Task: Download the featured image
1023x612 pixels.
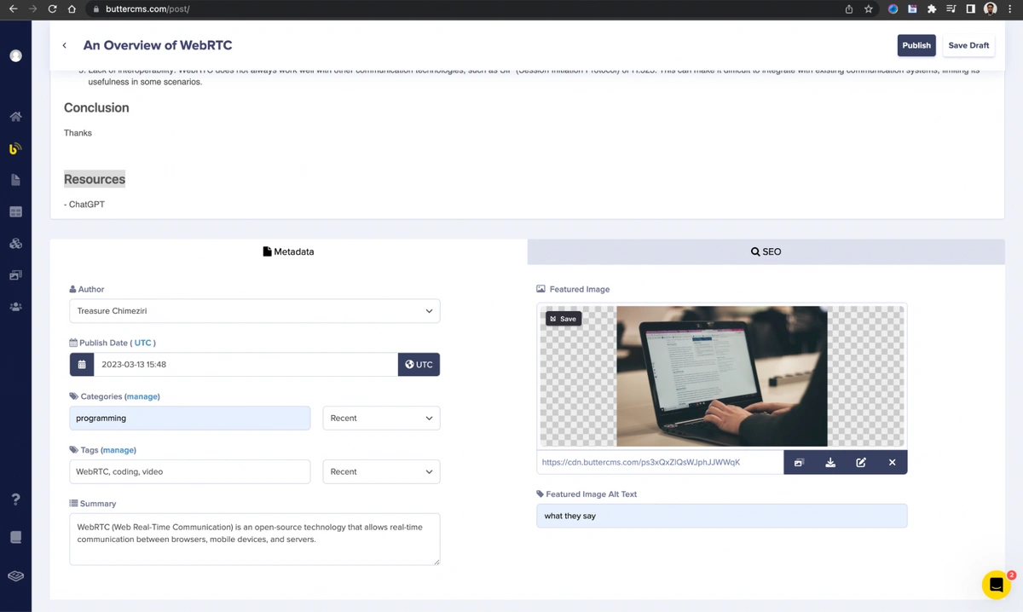Action: click(830, 462)
